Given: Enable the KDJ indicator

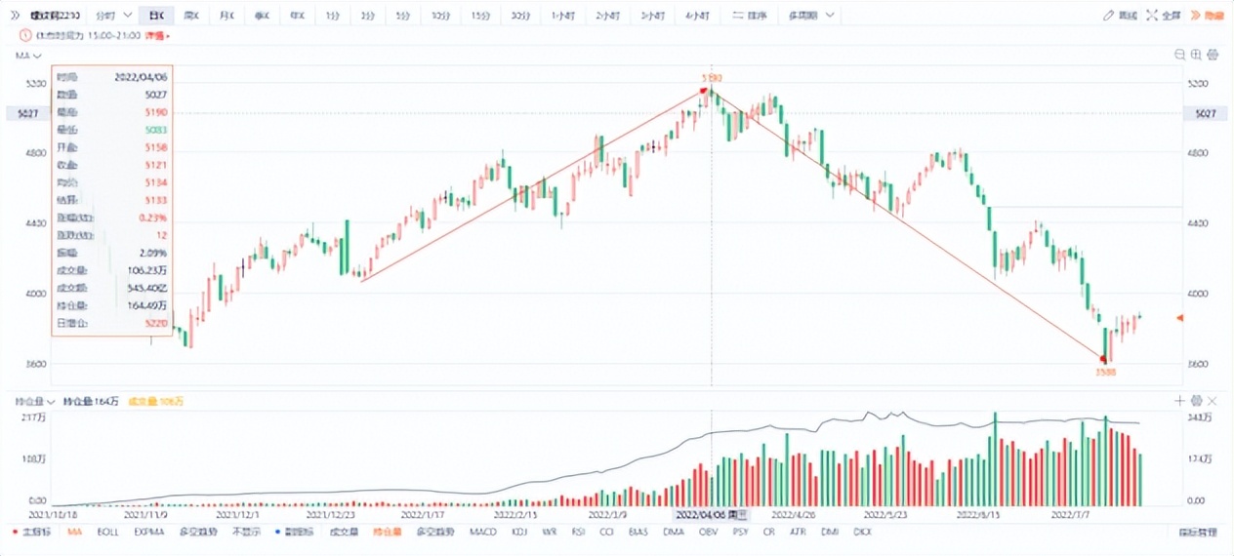Looking at the screenshot, I should (518, 533).
